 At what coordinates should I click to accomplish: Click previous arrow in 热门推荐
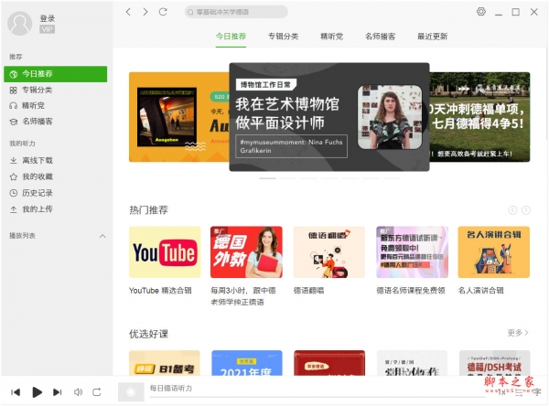[x=512, y=210]
